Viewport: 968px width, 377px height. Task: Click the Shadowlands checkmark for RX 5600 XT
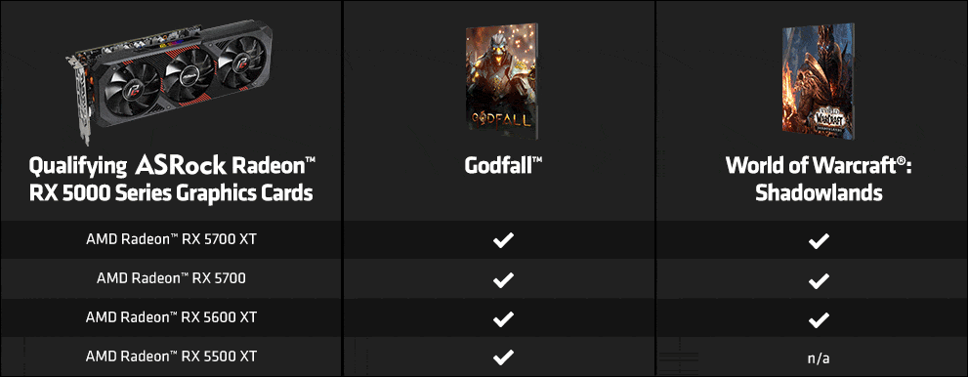(819, 319)
